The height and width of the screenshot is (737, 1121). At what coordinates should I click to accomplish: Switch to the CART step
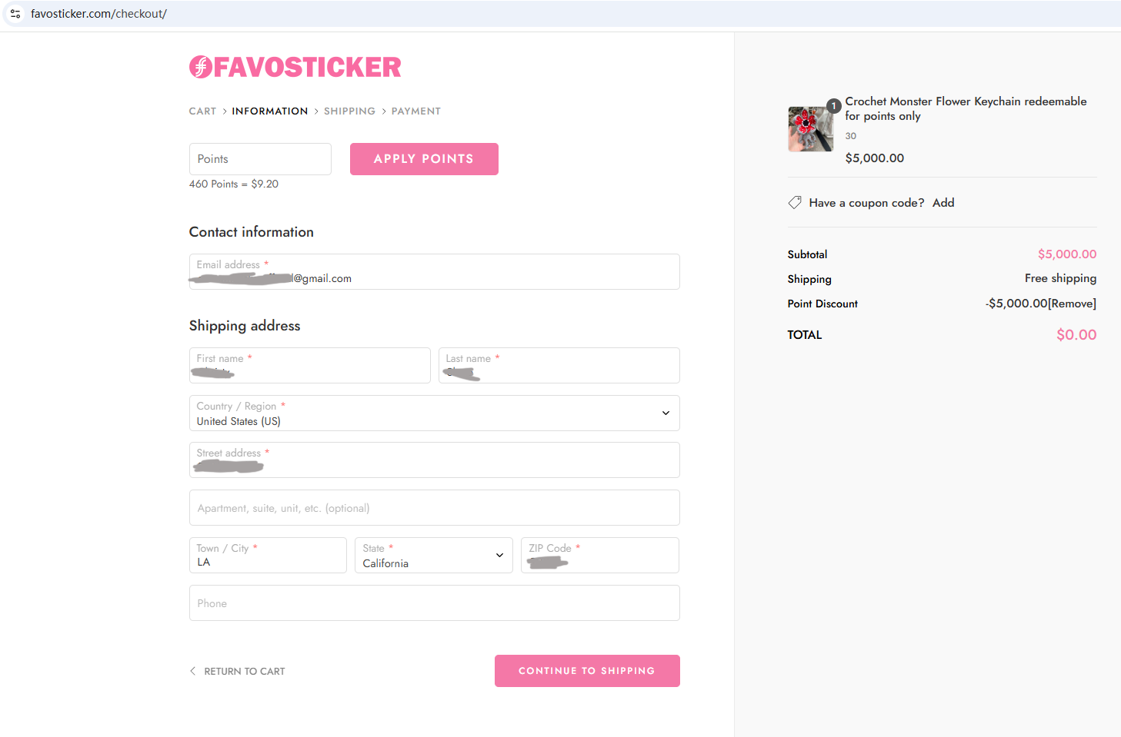pos(202,111)
